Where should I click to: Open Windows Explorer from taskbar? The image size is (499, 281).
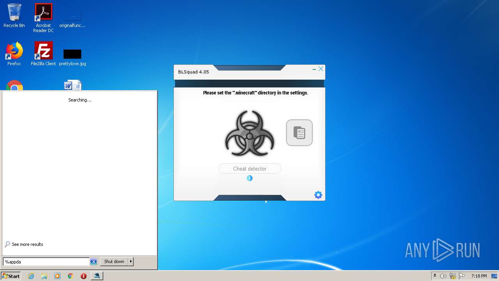click(x=44, y=276)
